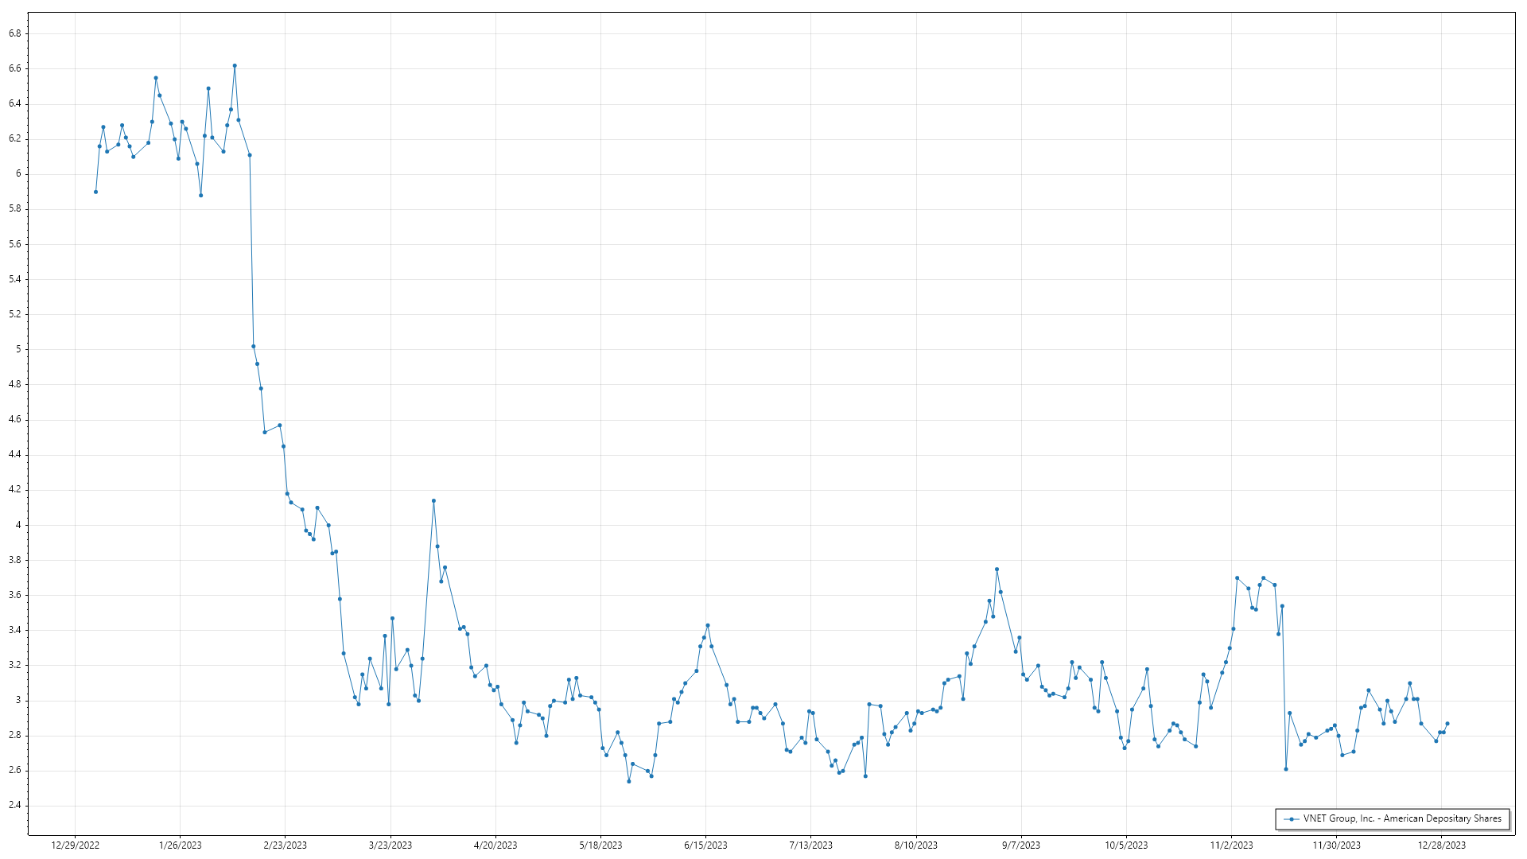The image size is (1527, 859).
Task: Click the 6.8 y-axis value label
Action: [x=15, y=33]
